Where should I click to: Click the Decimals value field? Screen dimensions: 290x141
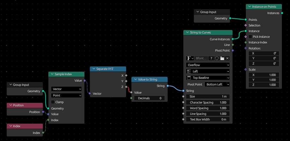click(x=149, y=98)
